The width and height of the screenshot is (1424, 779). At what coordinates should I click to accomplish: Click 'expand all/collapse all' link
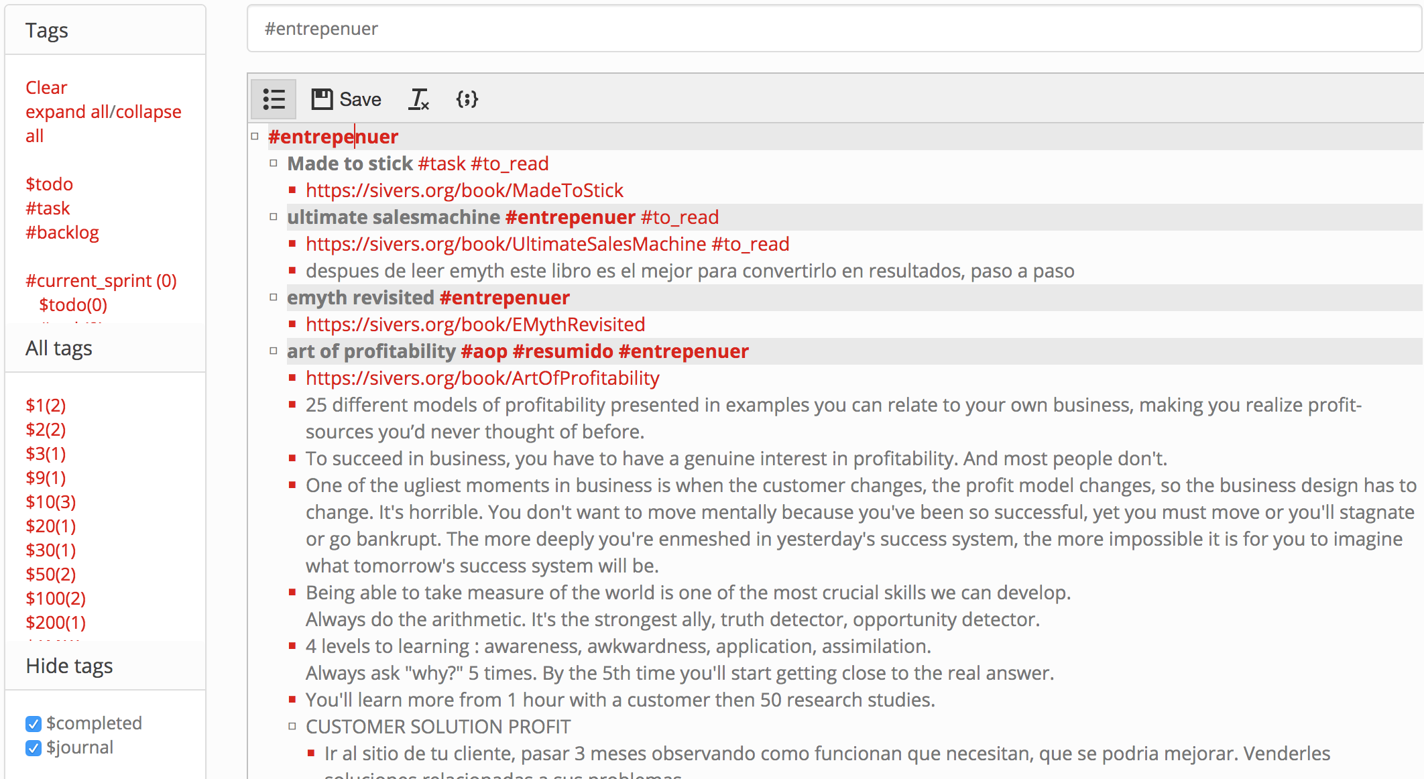pos(103,121)
